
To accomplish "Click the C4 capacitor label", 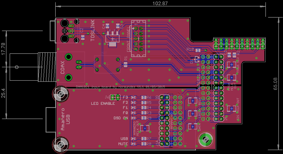I will (104, 26).
